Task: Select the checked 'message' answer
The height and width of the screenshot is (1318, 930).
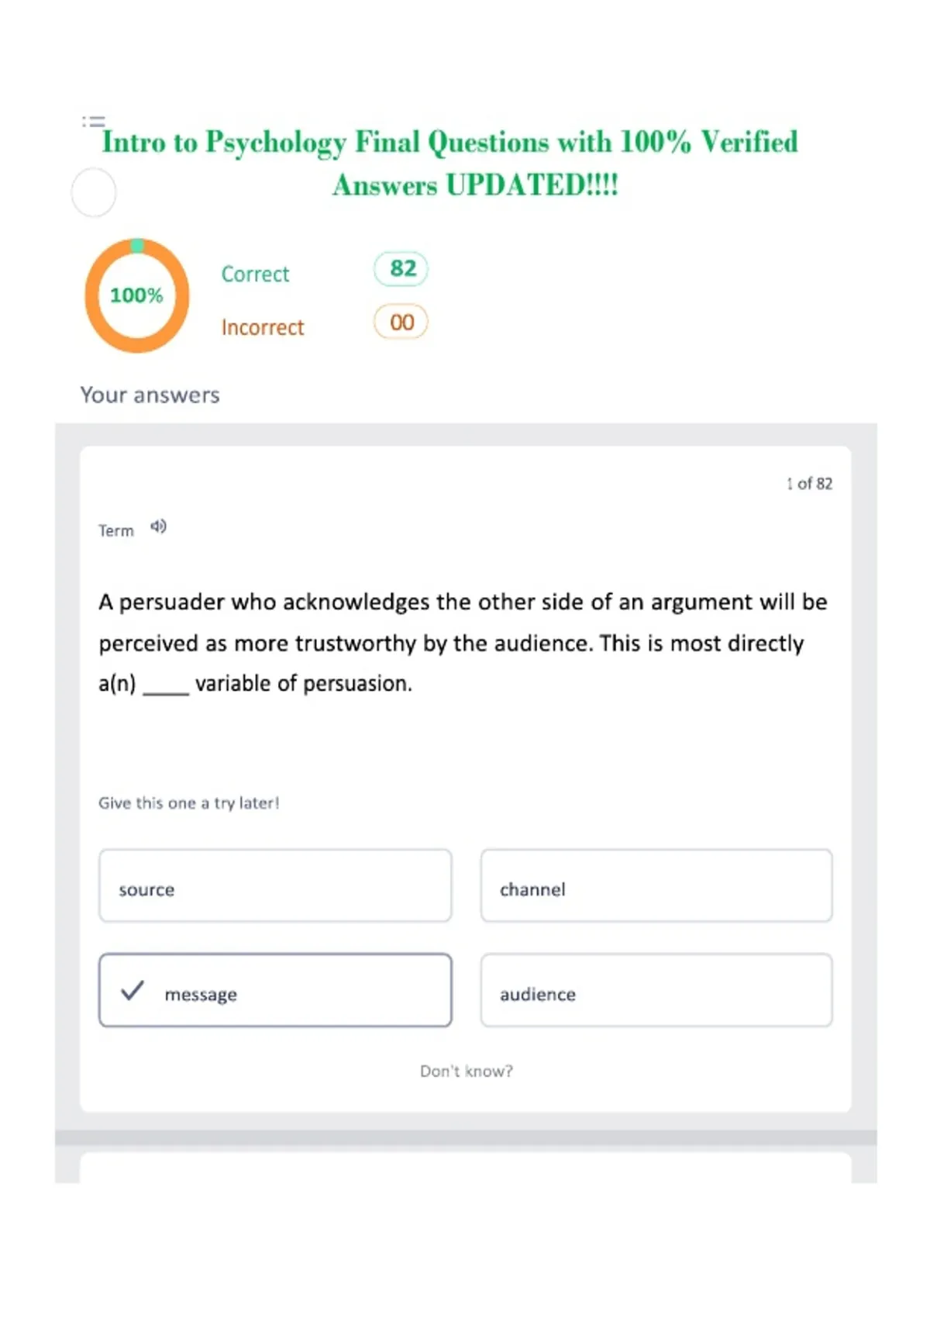Action: click(x=275, y=991)
